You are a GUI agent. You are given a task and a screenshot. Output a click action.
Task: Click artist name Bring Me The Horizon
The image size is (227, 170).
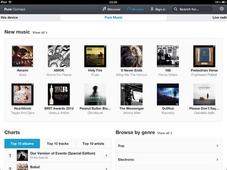(131, 75)
